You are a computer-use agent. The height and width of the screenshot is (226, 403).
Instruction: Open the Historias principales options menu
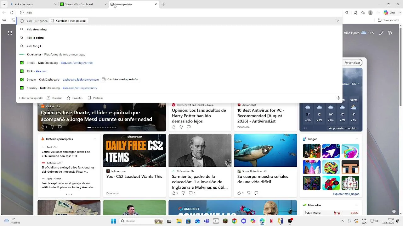pos(94,139)
